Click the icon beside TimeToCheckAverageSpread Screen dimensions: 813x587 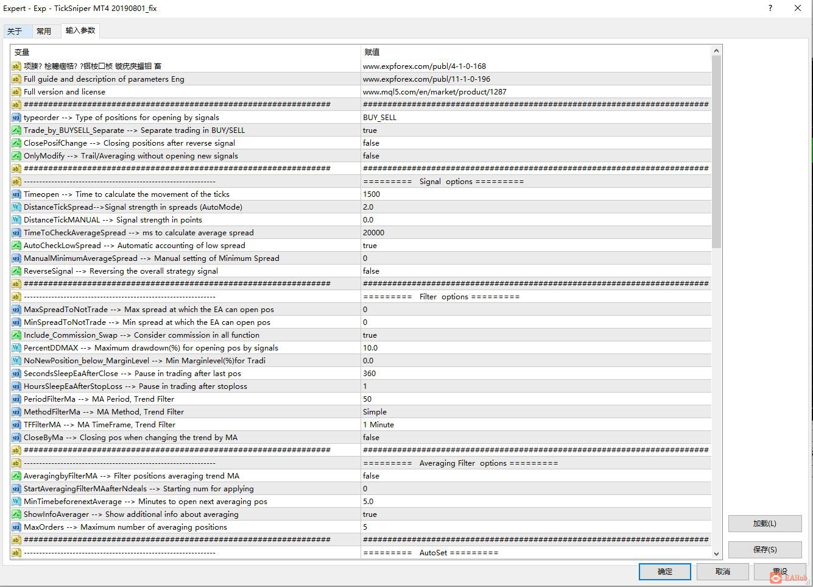pyautogui.click(x=16, y=233)
